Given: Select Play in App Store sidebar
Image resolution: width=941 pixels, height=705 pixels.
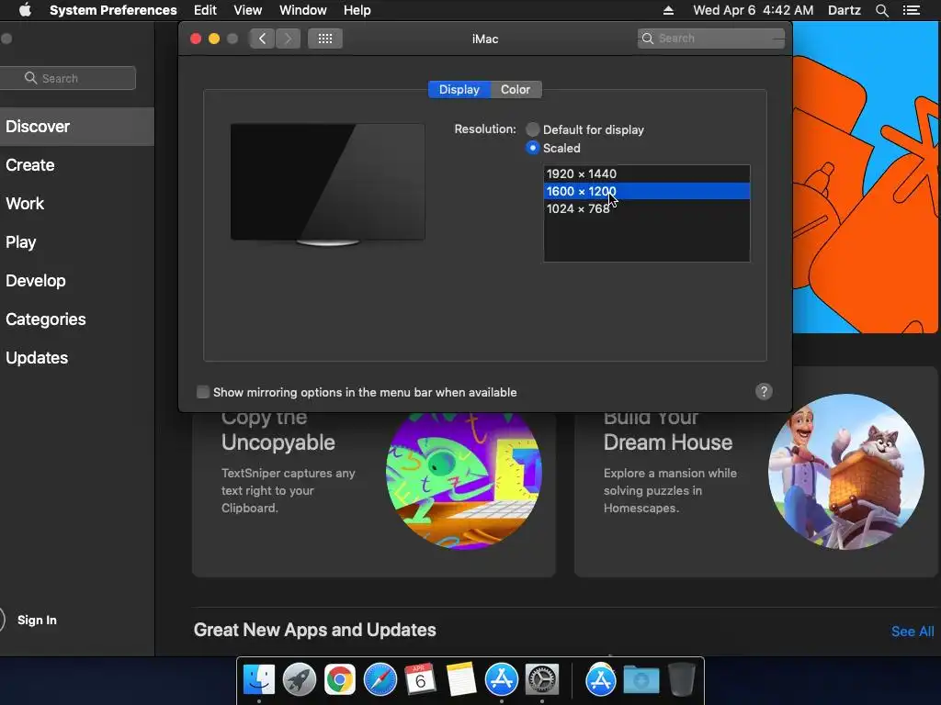Looking at the screenshot, I should (x=77, y=242).
